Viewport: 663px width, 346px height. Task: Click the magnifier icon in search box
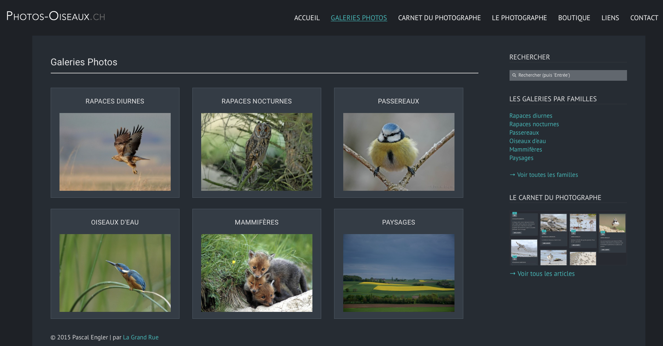pos(514,75)
